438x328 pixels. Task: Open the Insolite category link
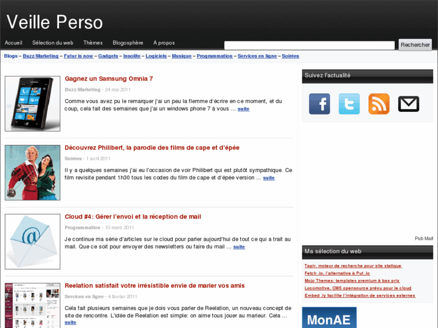(132, 56)
